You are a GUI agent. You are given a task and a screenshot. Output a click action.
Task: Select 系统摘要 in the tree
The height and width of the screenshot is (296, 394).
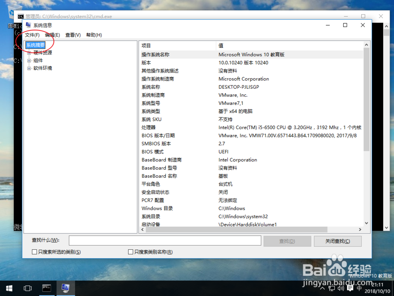click(35, 45)
